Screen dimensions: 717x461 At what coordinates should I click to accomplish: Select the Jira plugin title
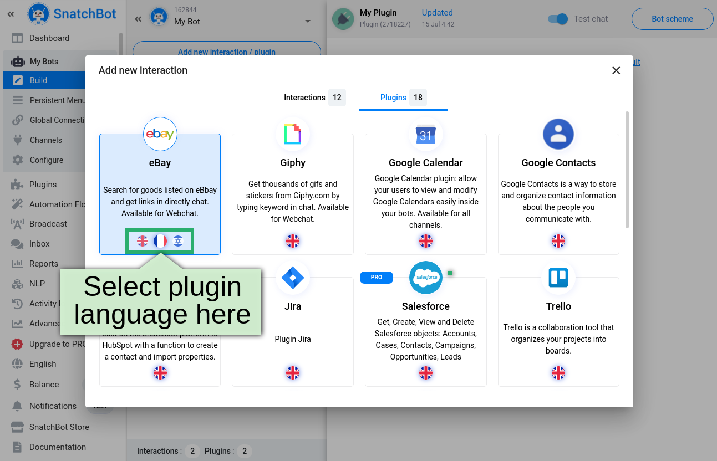point(293,306)
